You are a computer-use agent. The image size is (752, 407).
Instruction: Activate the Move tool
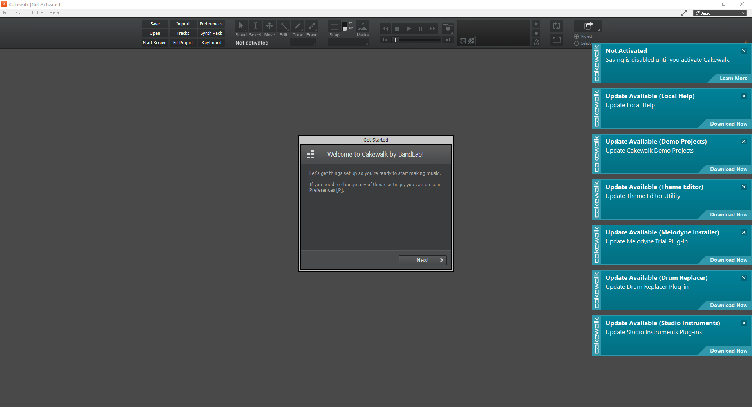269,26
